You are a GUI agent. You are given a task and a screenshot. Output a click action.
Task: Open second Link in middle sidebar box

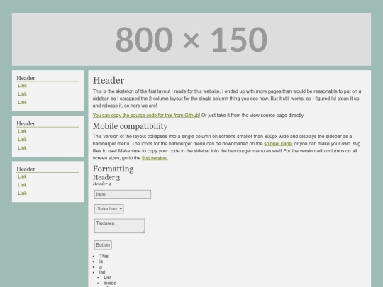22,140
